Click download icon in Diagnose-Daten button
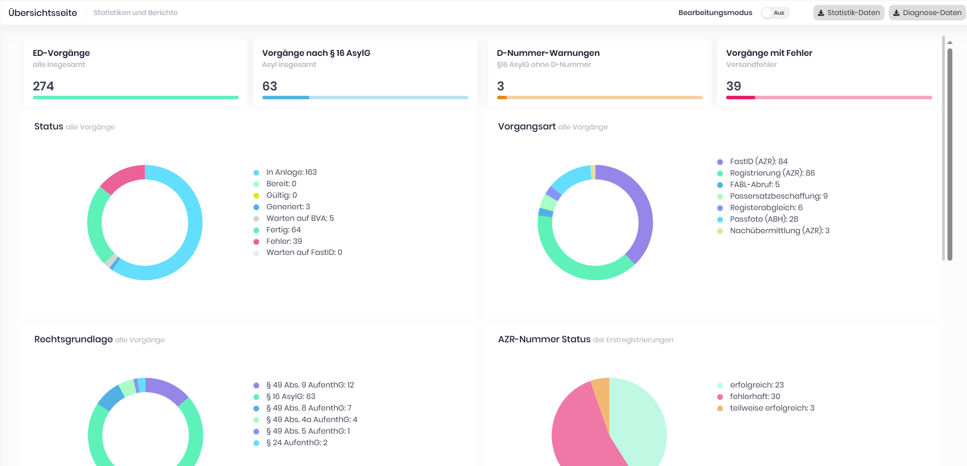 [896, 13]
